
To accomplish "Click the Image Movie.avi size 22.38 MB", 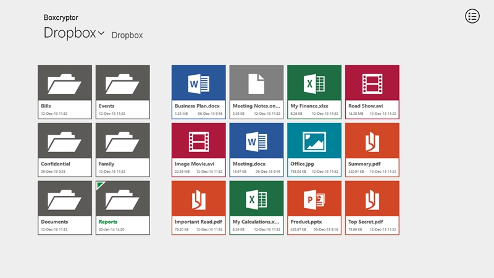I will point(182,172).
